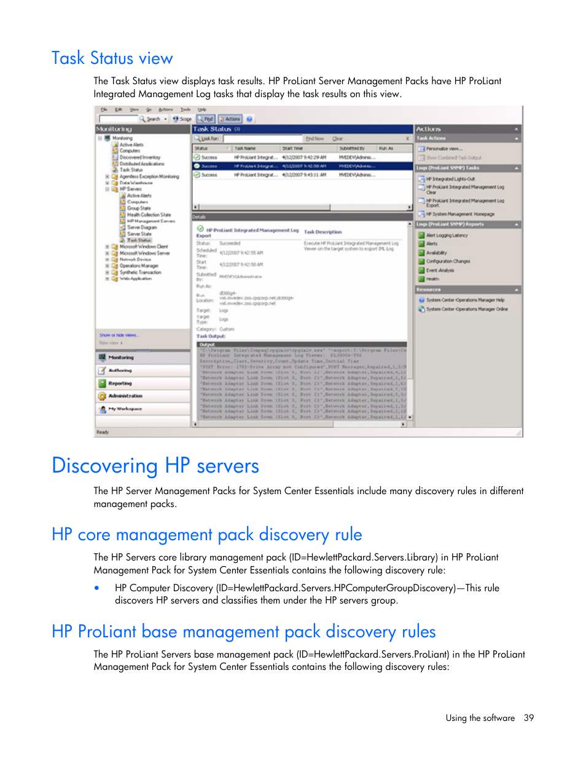Open the Go menu

pos(149,109)
